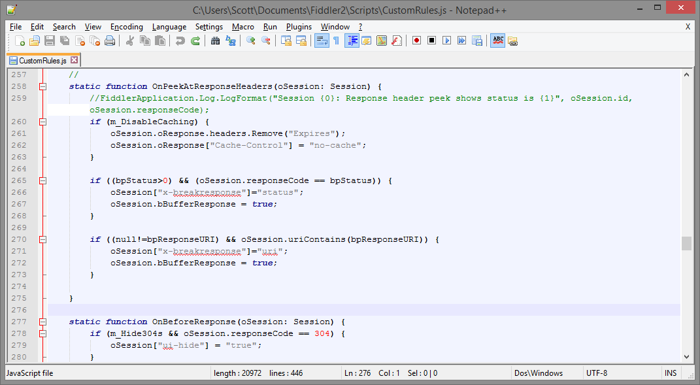This screenshot has height=385, width=700.
Task: Click the last plugin icon on the toolbar
Action: (512, 41)
